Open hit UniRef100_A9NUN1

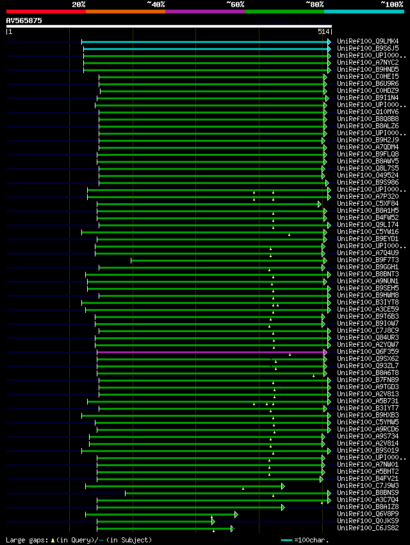pos(368,281)
